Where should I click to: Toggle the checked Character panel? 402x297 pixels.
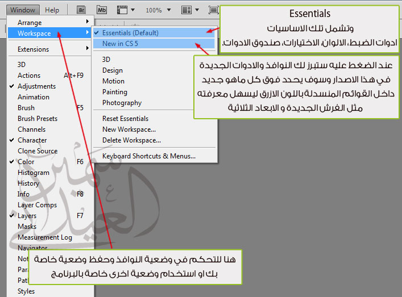pyautogui.click(x=51, y=140)
